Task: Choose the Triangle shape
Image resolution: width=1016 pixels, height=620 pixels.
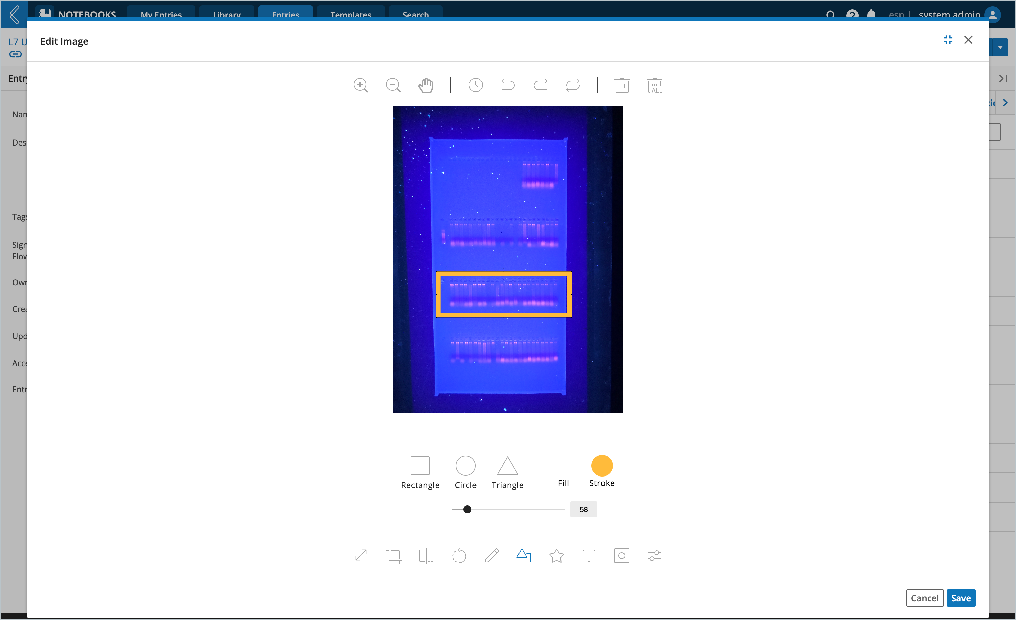Action: [508, 472]
